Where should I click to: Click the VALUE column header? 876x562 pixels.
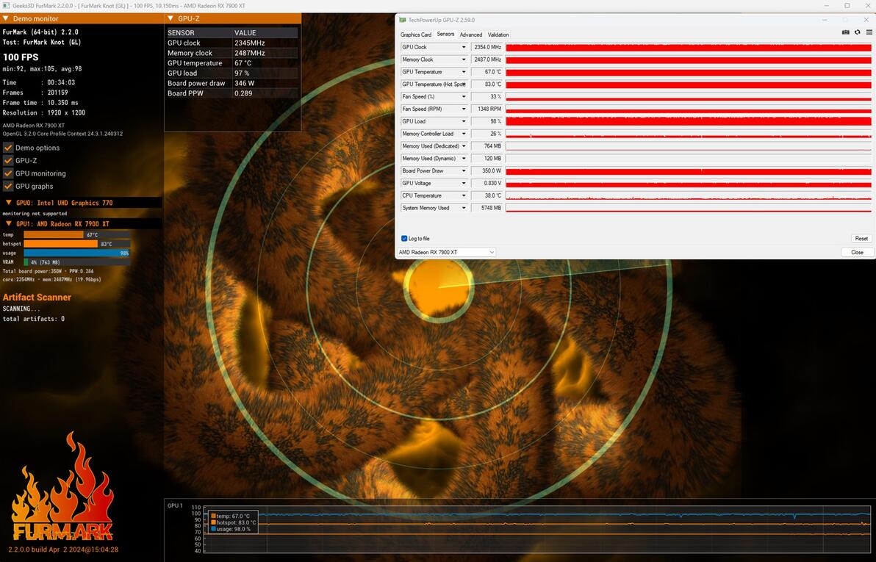(x=245, y=33)
